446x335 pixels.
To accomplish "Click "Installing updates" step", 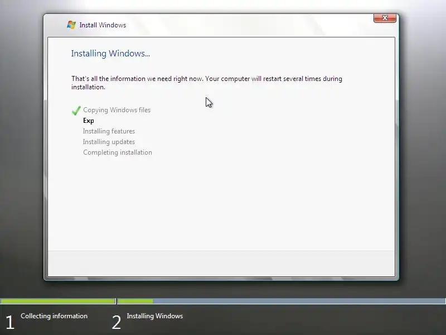I will [109, 142].
